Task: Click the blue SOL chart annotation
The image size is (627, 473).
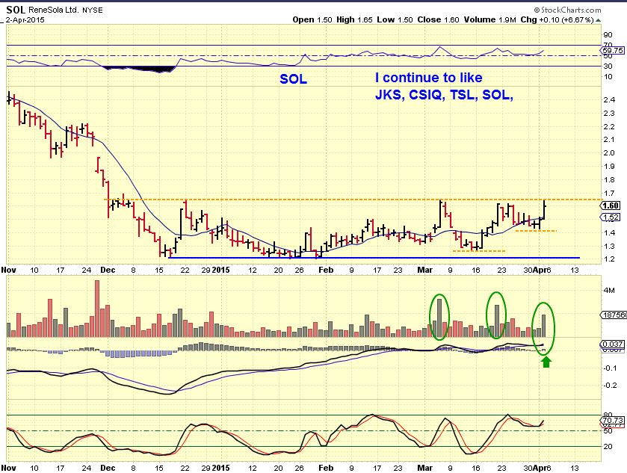Action: tap(293, 79)
